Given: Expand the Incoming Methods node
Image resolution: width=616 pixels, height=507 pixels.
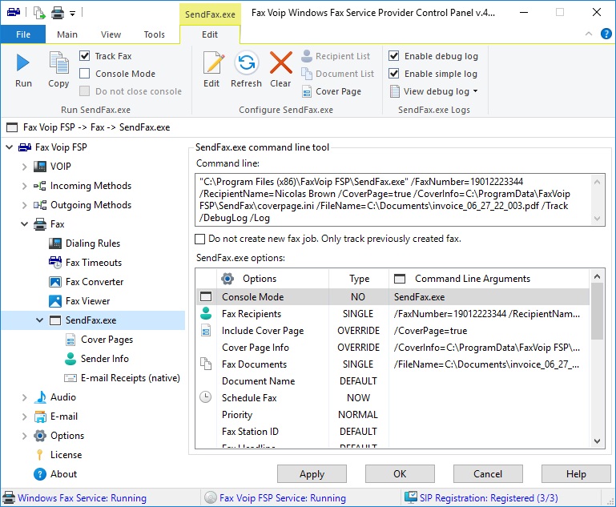Looking at the screenshot, I should tap(24, 186).
